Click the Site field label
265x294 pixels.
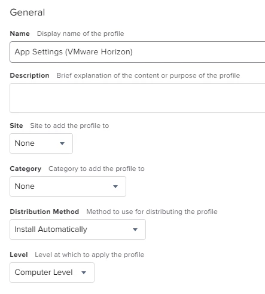(16, 125)
